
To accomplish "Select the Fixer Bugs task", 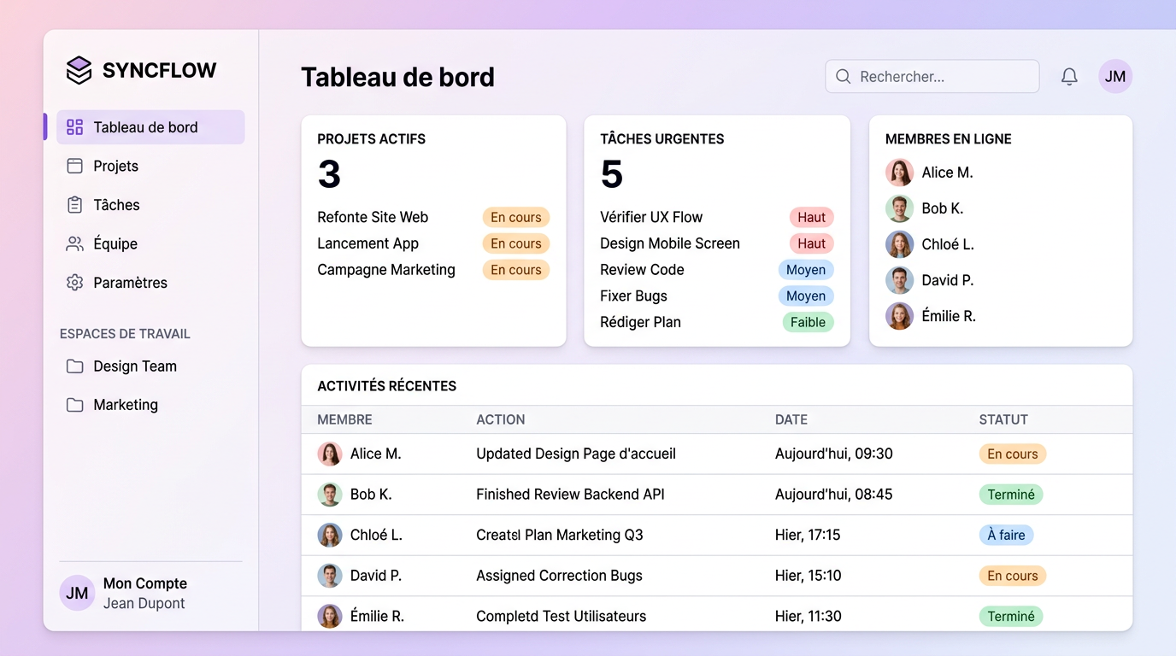I will point(633,296).
